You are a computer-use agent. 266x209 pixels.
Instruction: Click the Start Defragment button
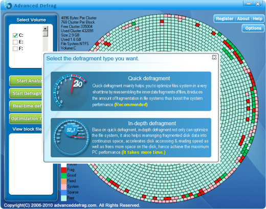pos(26,94)
